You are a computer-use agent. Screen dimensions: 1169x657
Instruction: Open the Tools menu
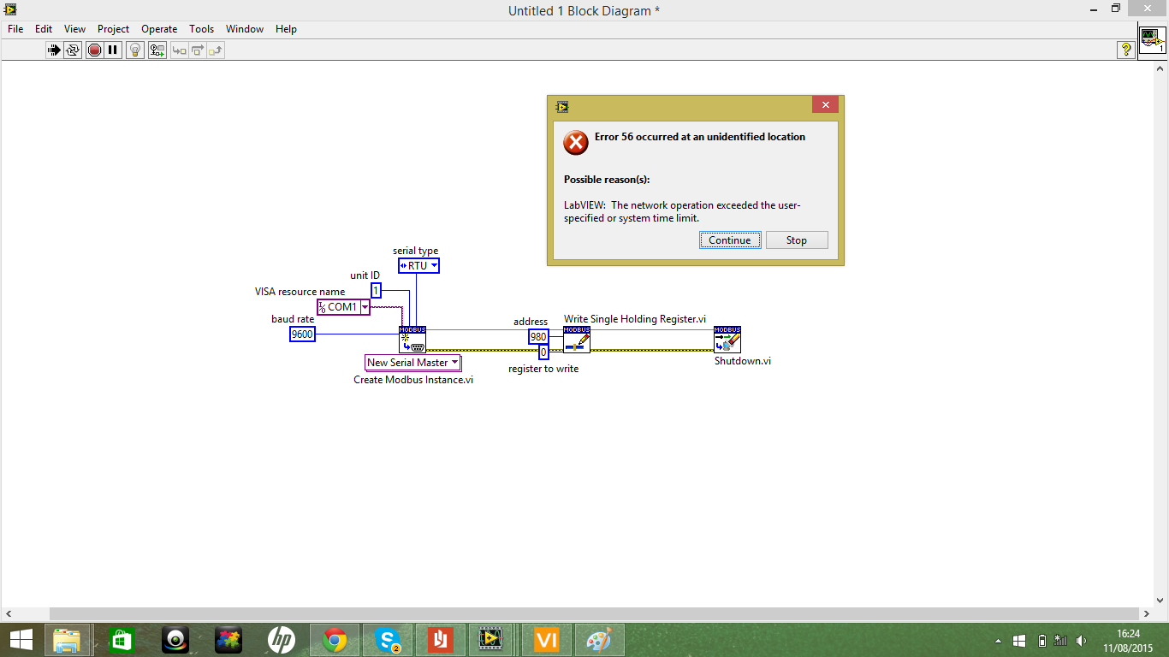pos(202,29)
